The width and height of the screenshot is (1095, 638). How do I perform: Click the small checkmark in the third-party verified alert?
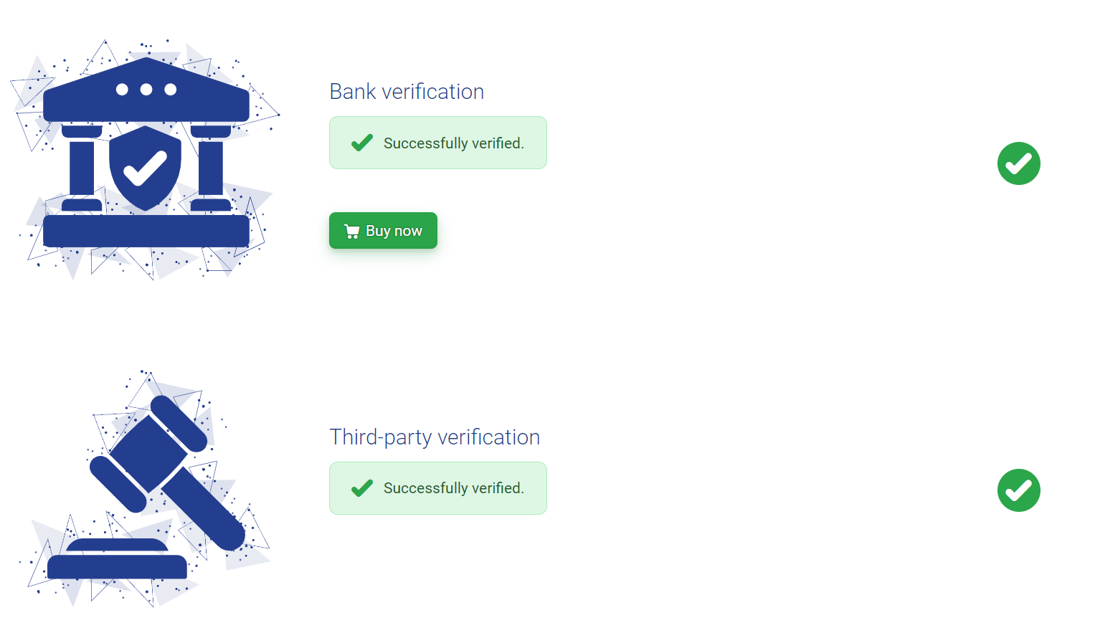pos(362,488)
